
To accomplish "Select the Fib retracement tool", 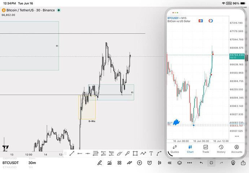I will click(96, 153).
